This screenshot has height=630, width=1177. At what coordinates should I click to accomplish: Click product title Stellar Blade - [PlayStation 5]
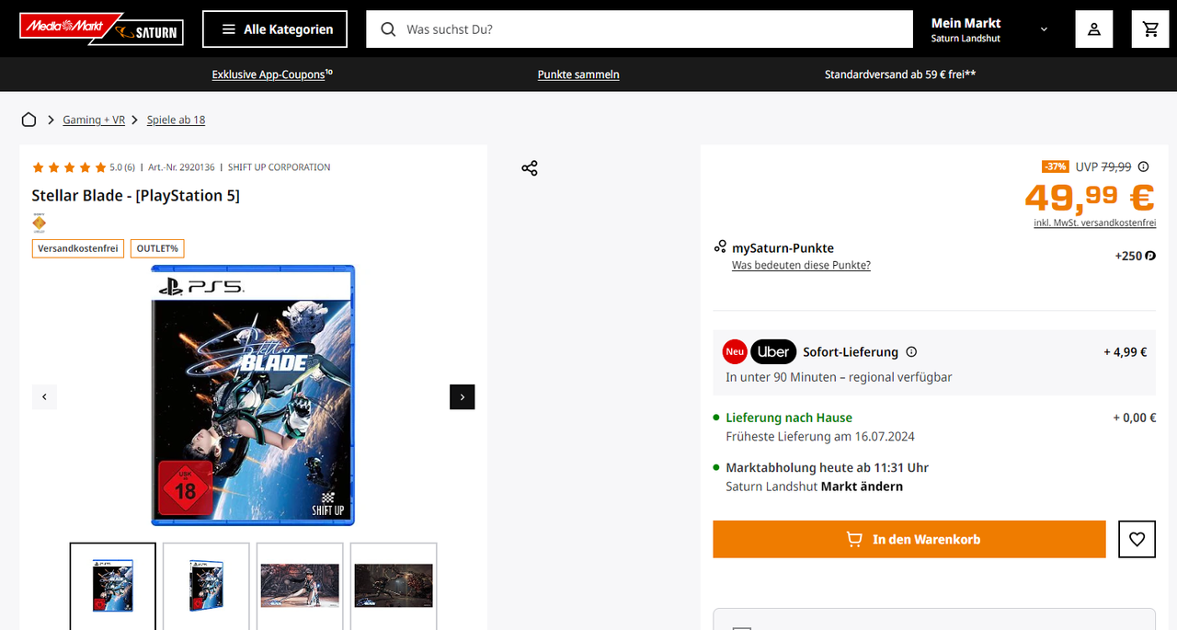136,196
